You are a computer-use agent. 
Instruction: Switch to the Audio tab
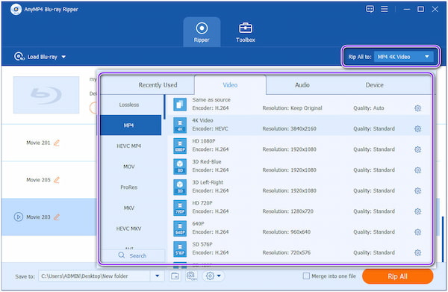302,85
